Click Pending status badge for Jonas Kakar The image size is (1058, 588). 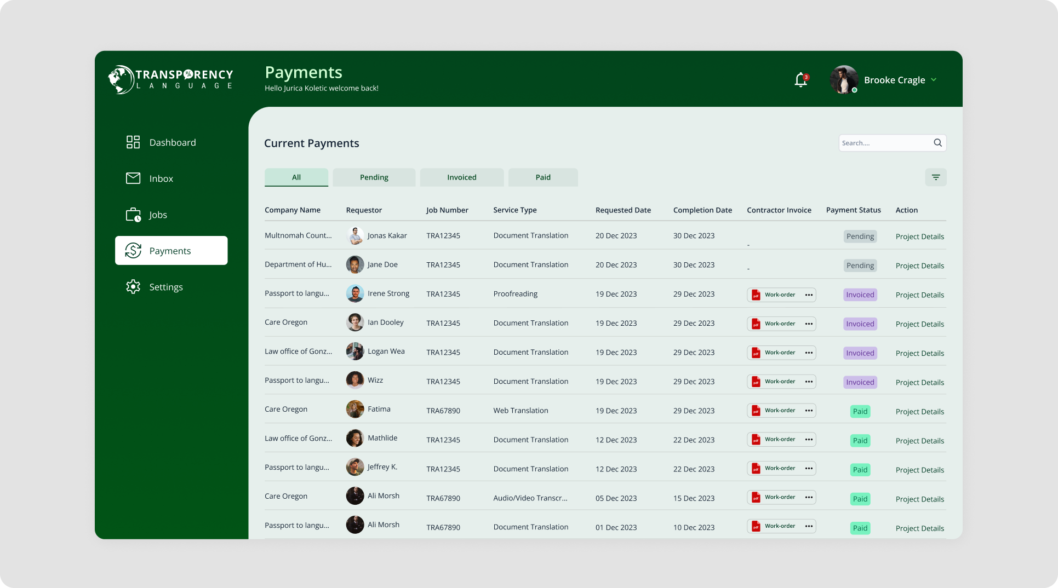(x=860, y=237)
